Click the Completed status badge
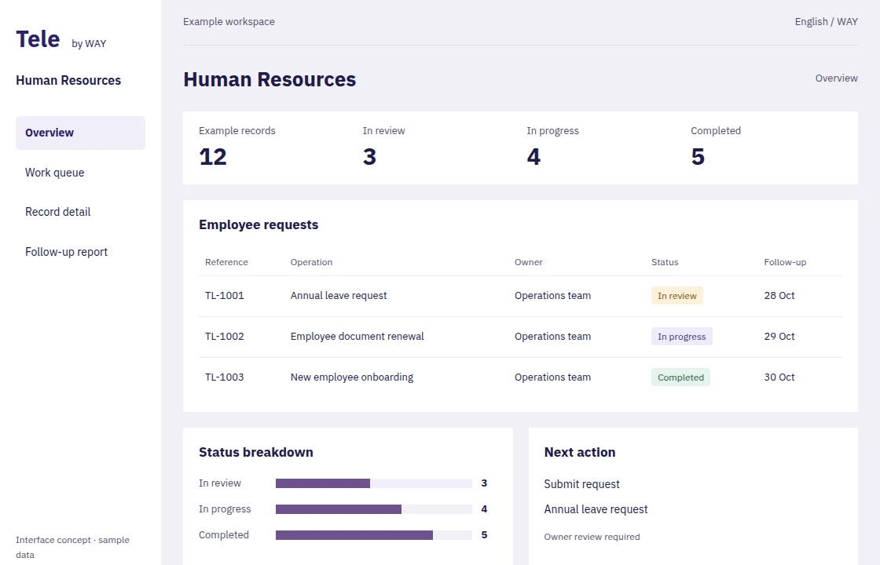 pyautogui.click(x=680, y=377)
